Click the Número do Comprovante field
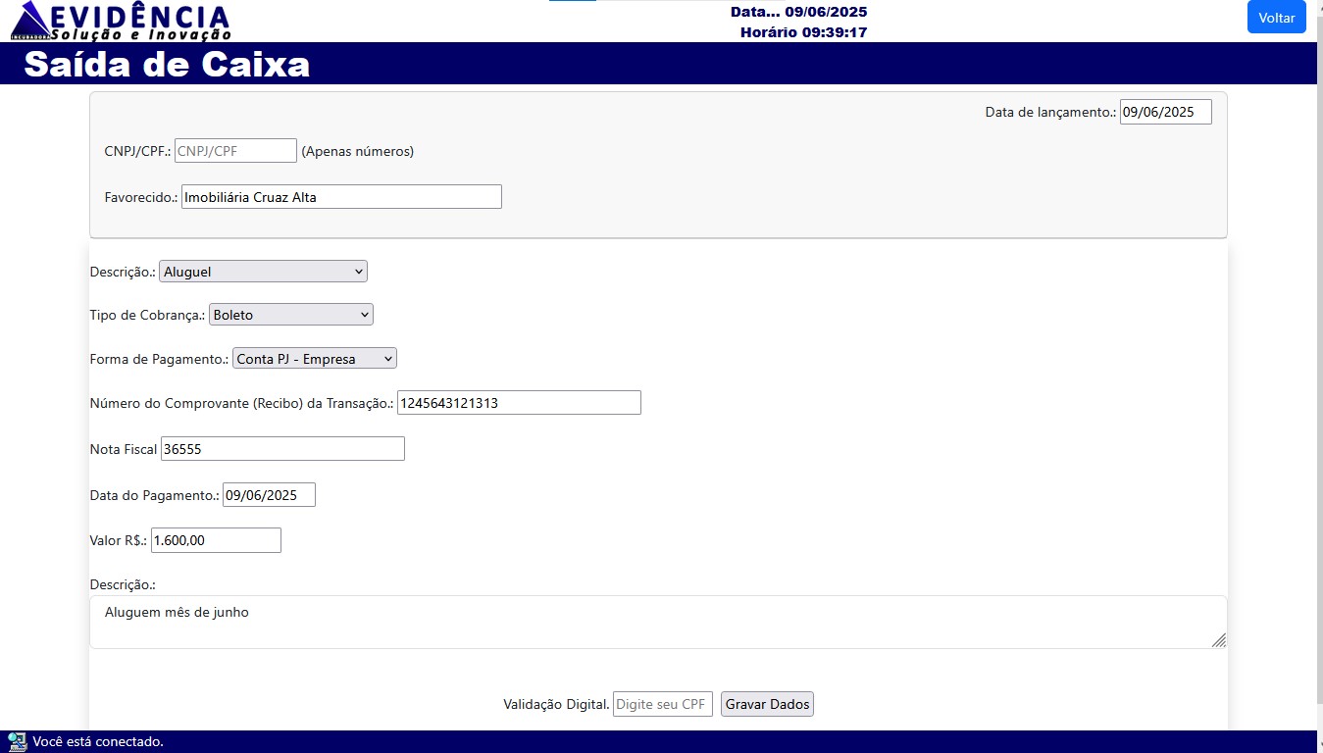 point(519,403)
